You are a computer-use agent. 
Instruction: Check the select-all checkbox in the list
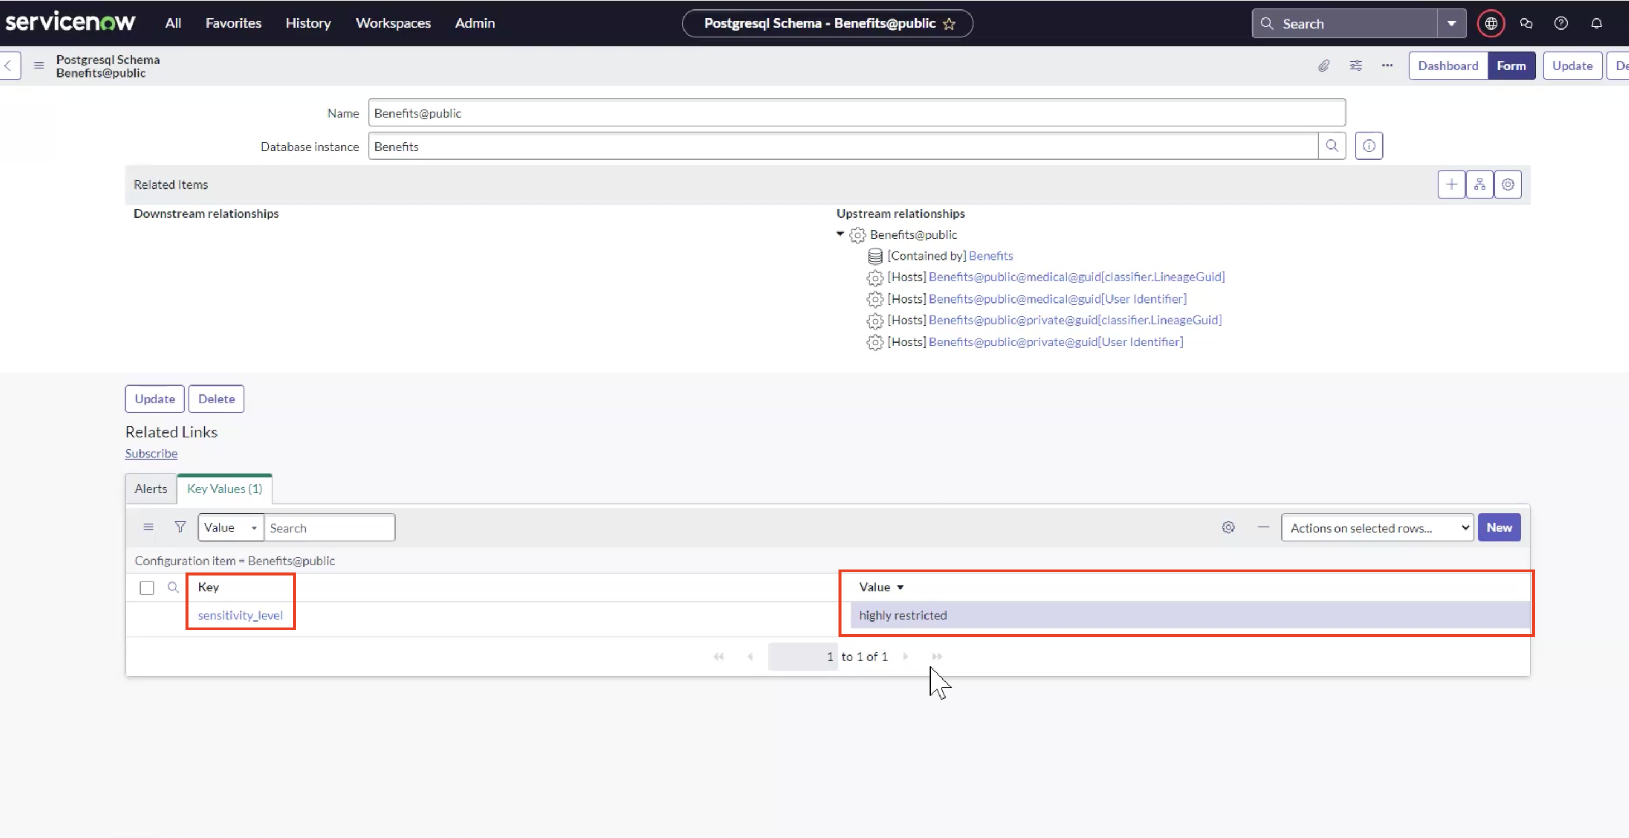(x=146, y=587)
